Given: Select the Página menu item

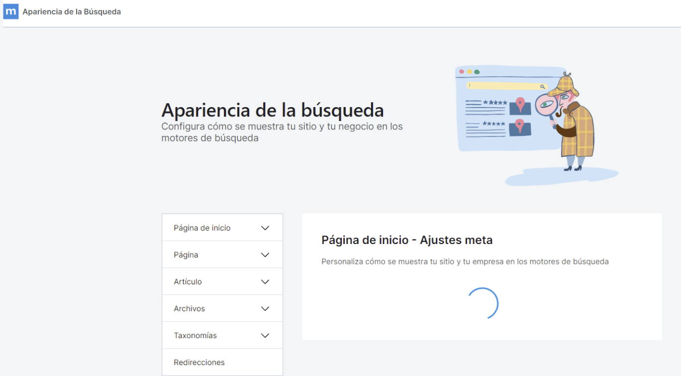Looking at the screenshot, I should click(x=222, y=254).
